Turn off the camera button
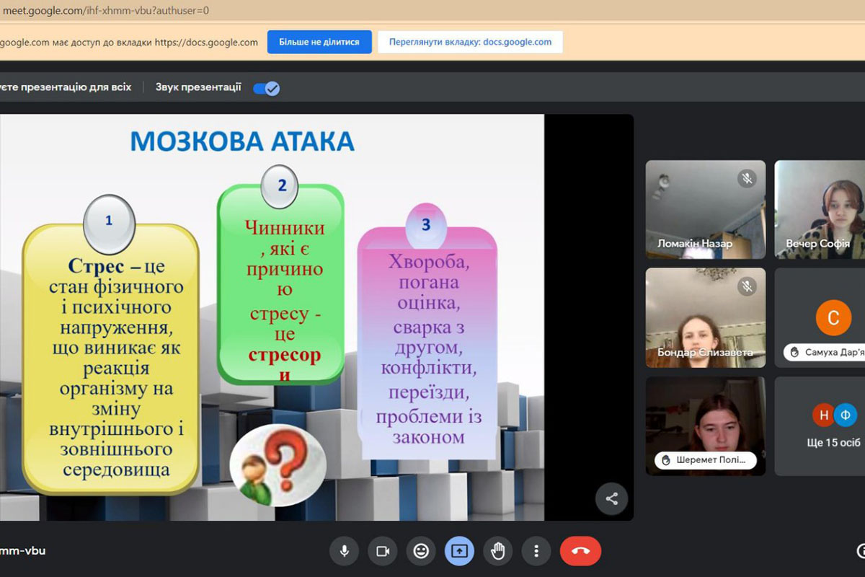Image resolution: width=865 pixels, height=577 pixels. pos(383,552)
